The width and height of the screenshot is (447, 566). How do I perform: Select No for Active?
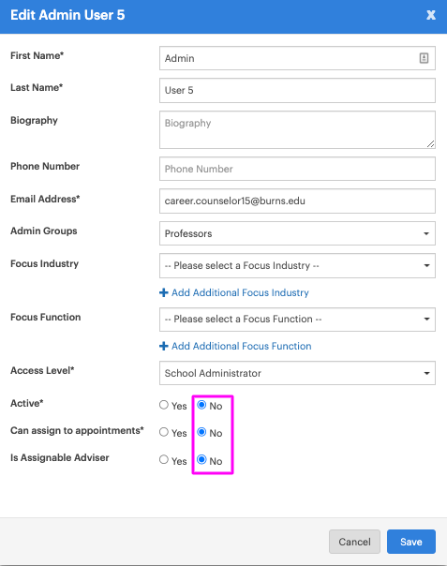pyautogui.click(x=201, y=405)
